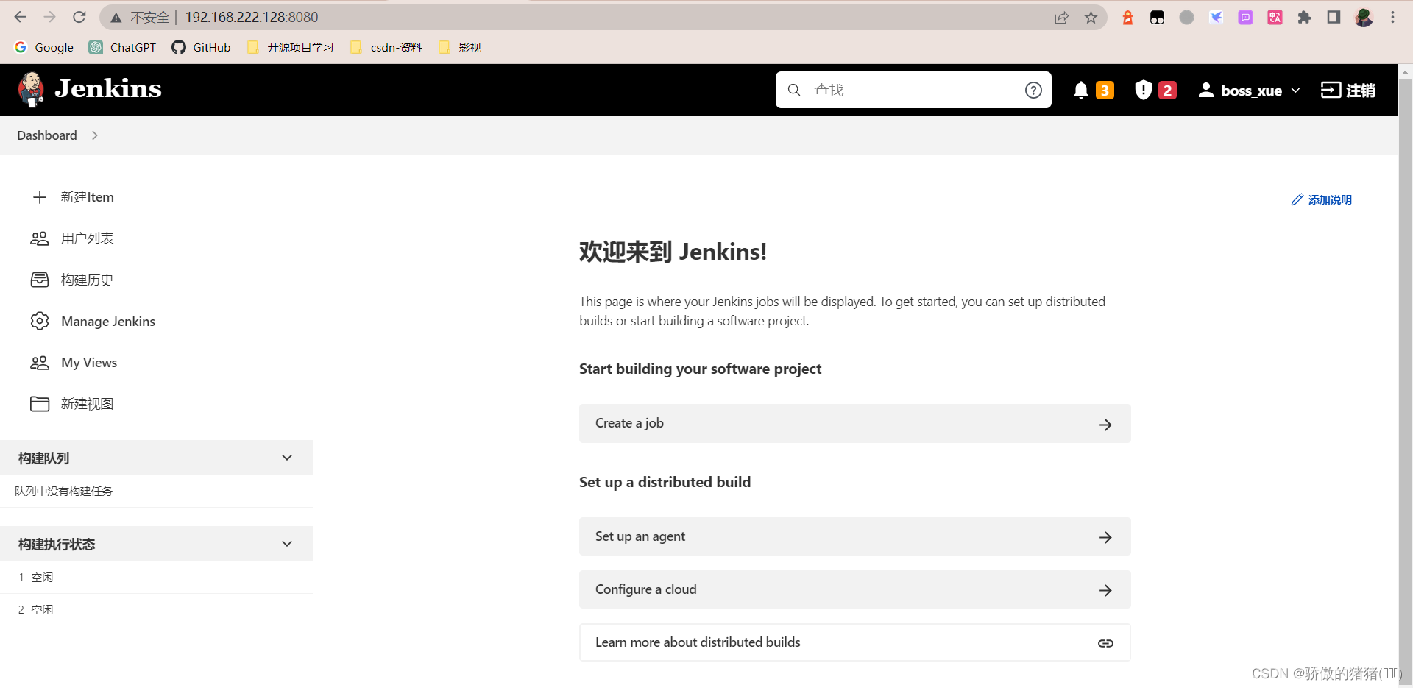This screenshot has width=1413, height=688.
Task: Collapse the 构建队列 panel chevron
Action: click(287, 458)
